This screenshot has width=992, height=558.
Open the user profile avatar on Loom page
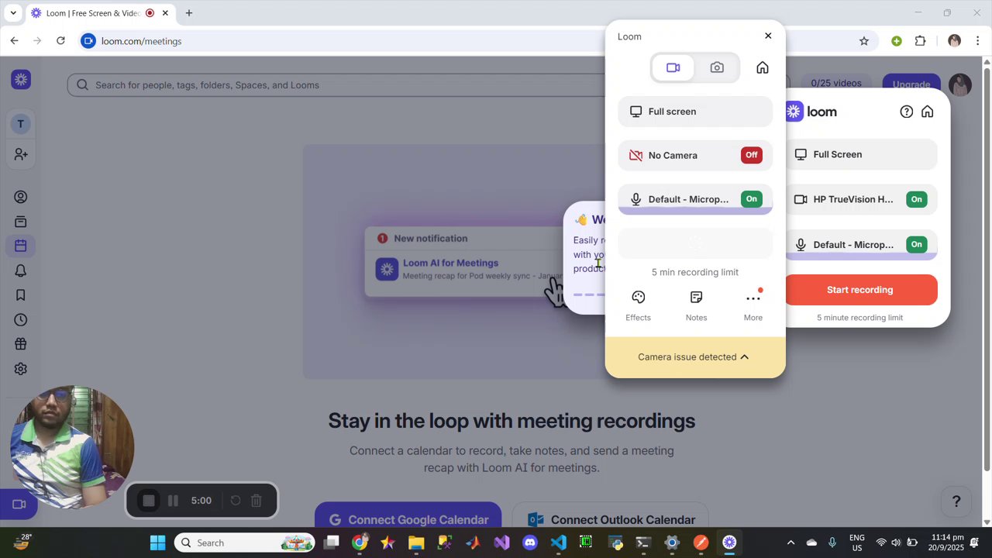[959, 84]
